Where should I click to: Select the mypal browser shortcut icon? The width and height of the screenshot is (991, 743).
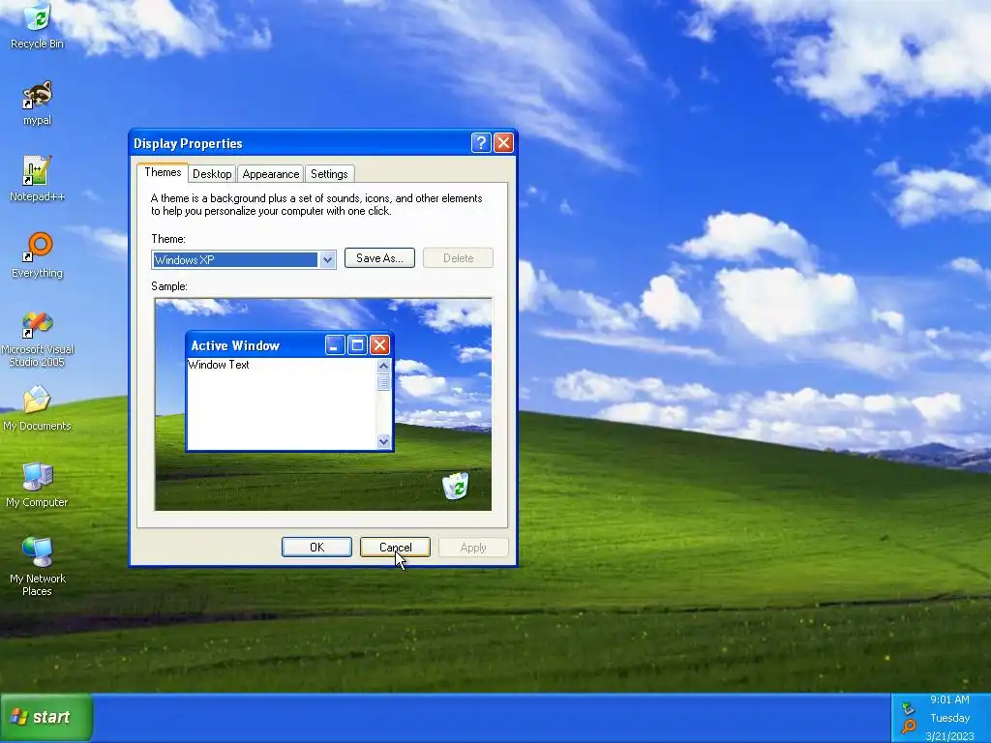click(38, 103)
